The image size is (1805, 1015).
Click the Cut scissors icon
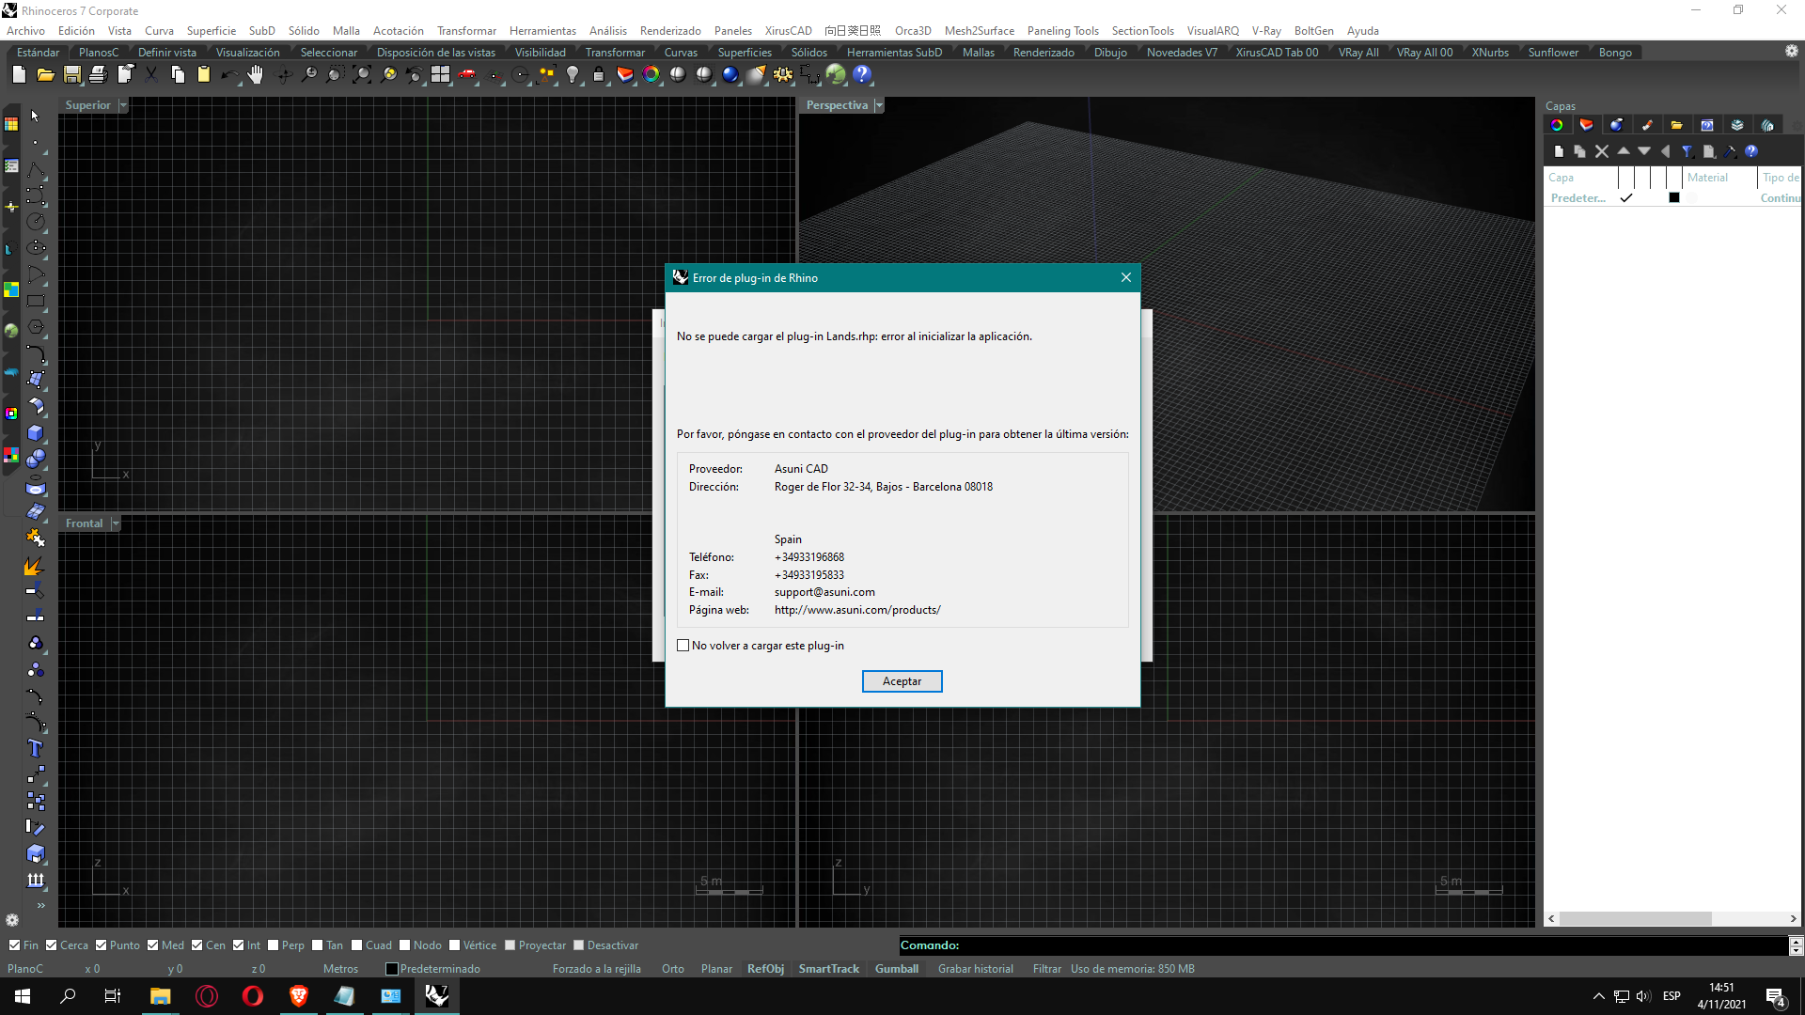click(150, 74)
